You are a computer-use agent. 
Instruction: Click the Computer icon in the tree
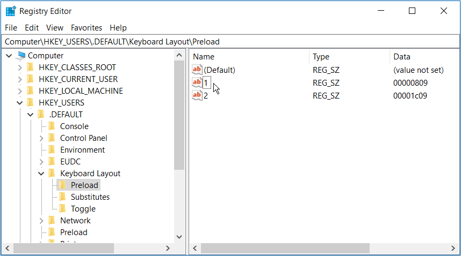pos(21,56)
